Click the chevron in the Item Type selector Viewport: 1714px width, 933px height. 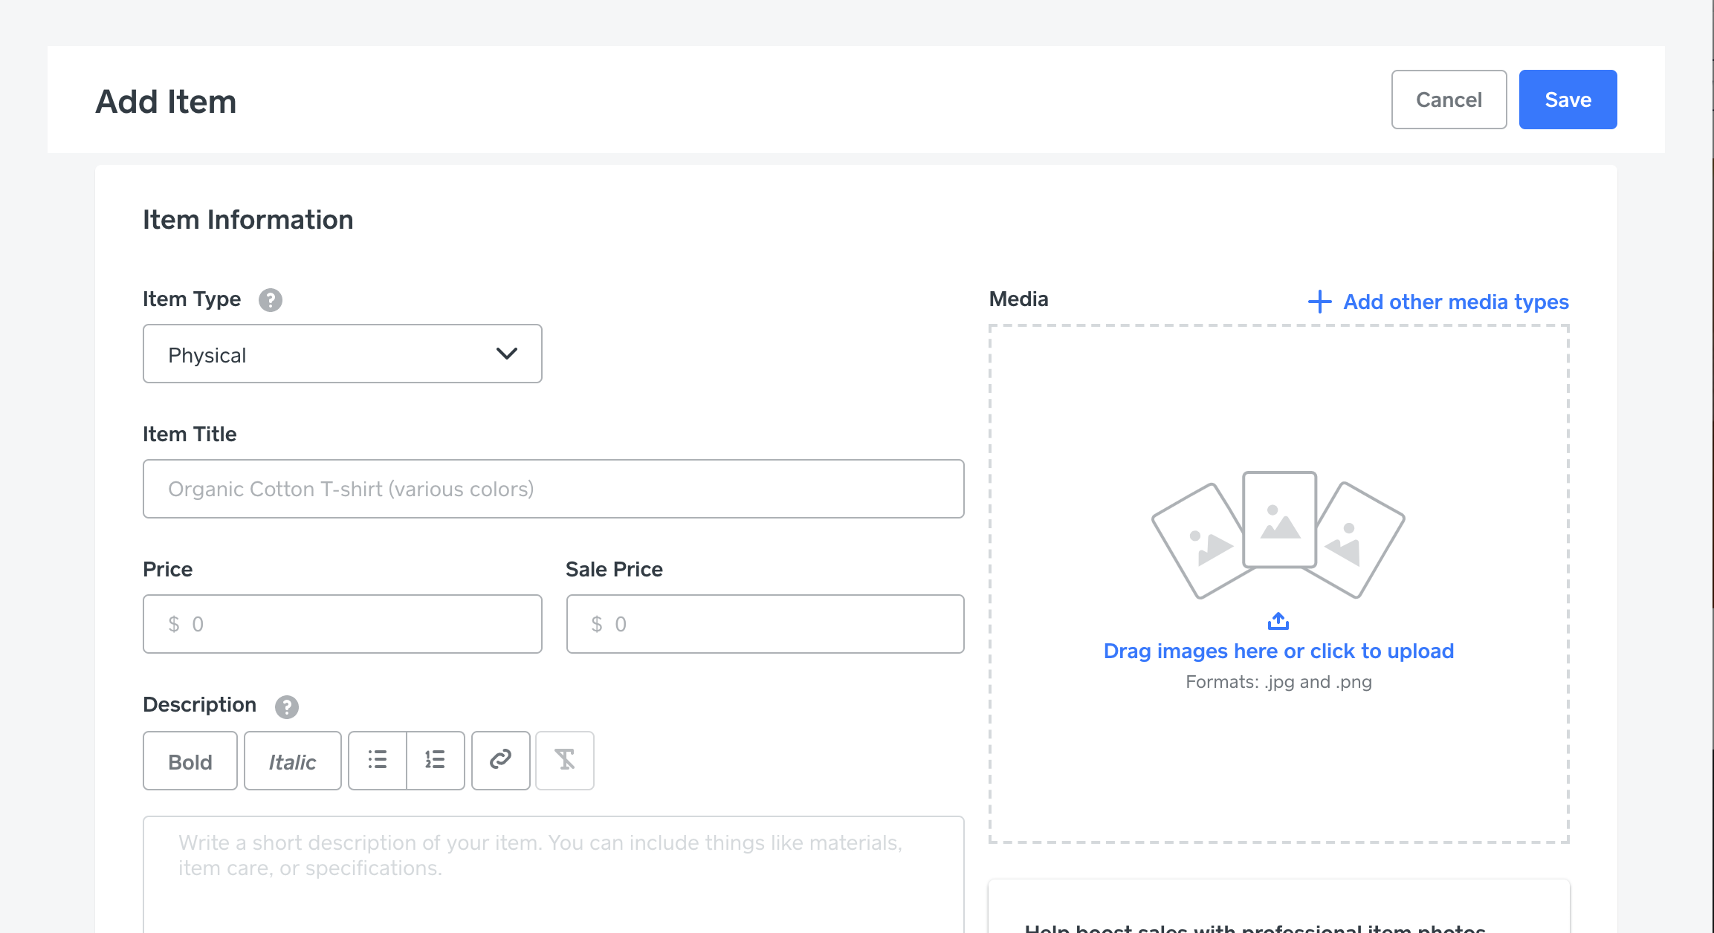[x=507, y=354]
